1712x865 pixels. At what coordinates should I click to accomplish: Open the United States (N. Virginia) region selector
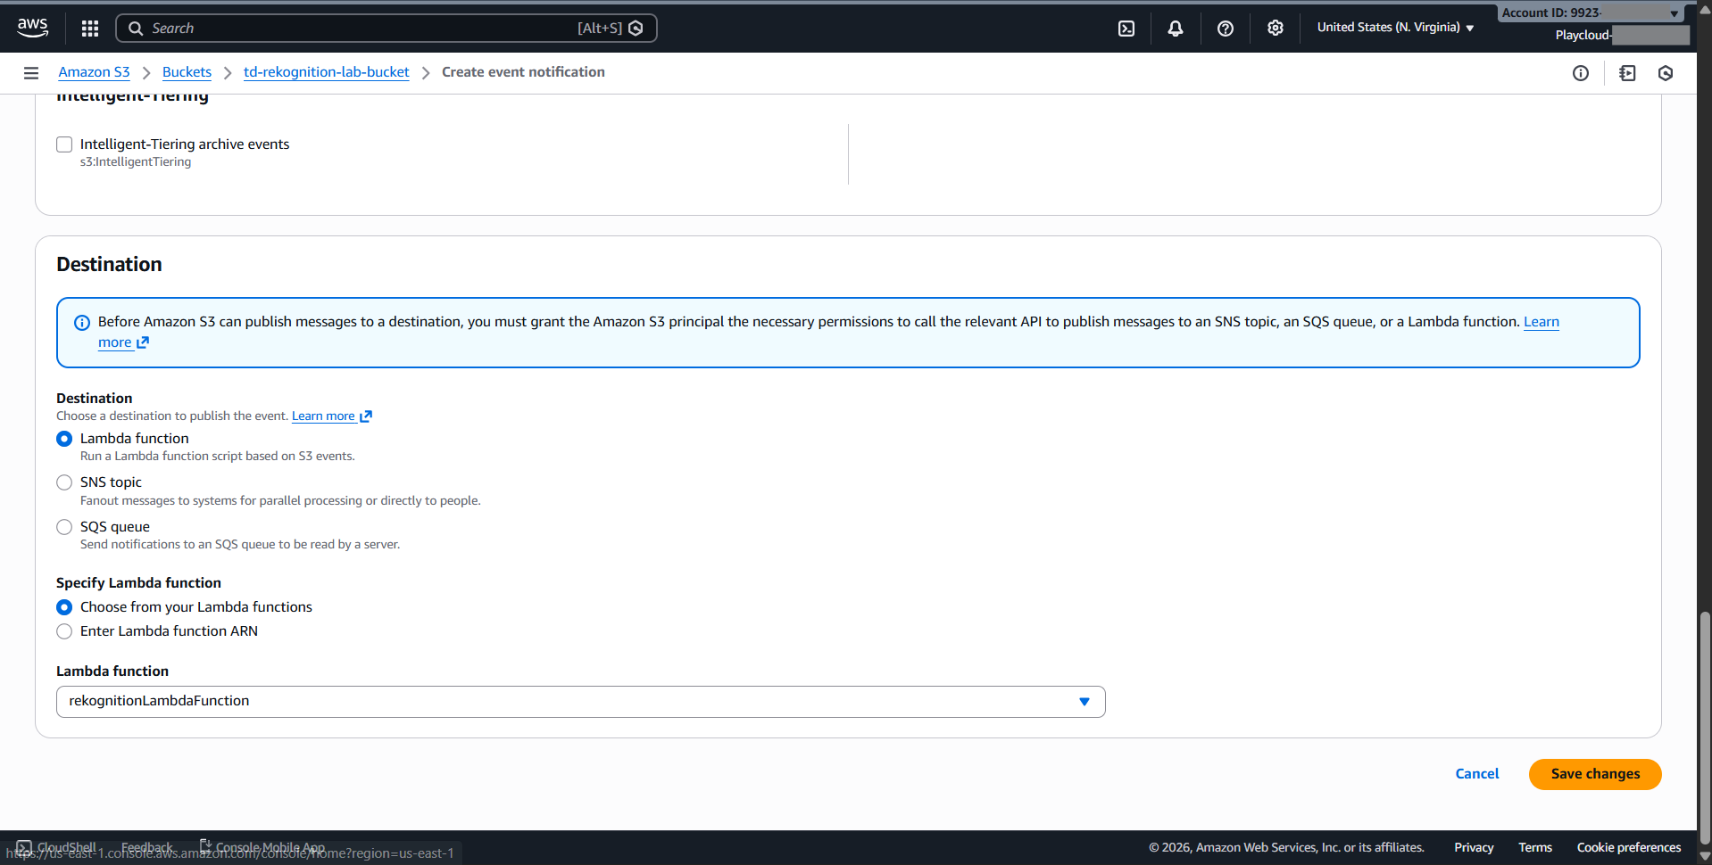(1395, 28)
